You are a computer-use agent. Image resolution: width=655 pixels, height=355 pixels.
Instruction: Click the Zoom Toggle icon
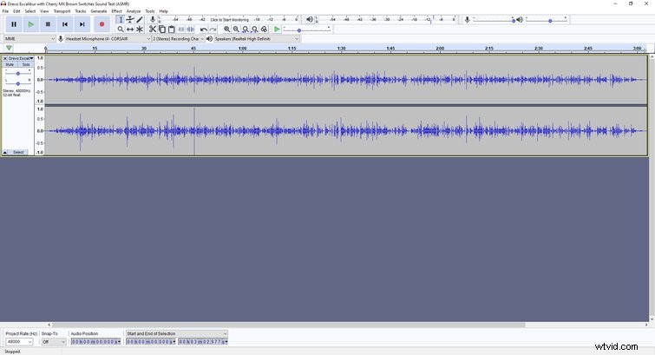click(x=265, y=30)
